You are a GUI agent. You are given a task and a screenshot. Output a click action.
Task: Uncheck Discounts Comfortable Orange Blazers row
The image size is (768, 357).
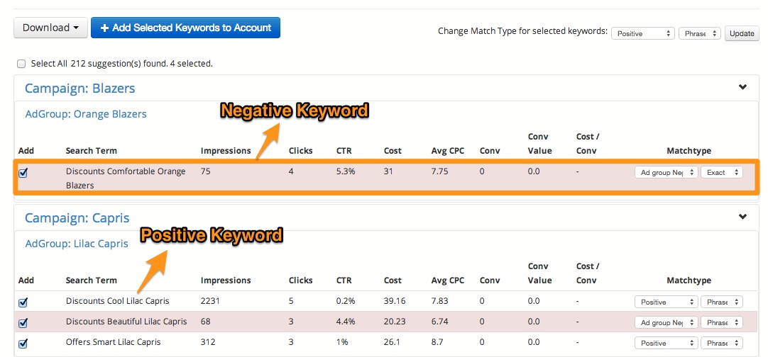point(23,173)
